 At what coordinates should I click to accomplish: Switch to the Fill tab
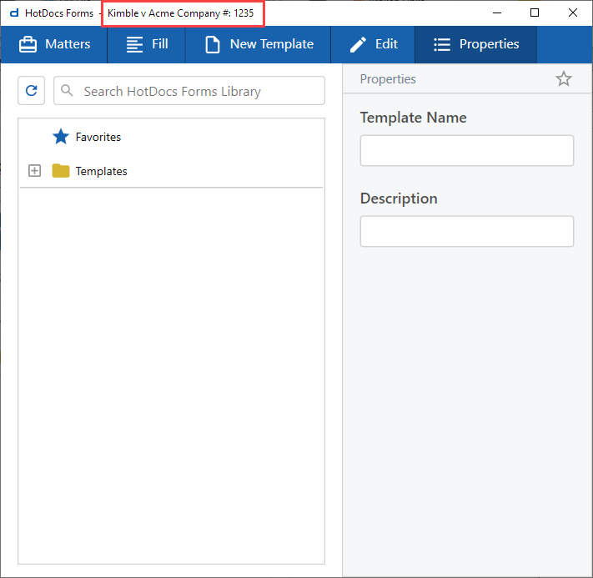(146, 44)
